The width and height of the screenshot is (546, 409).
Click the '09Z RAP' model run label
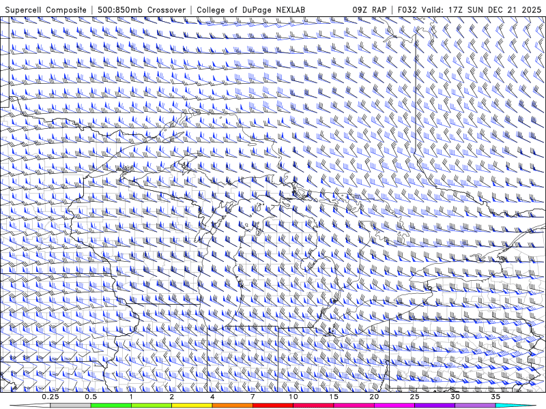(x=369, y=10)
